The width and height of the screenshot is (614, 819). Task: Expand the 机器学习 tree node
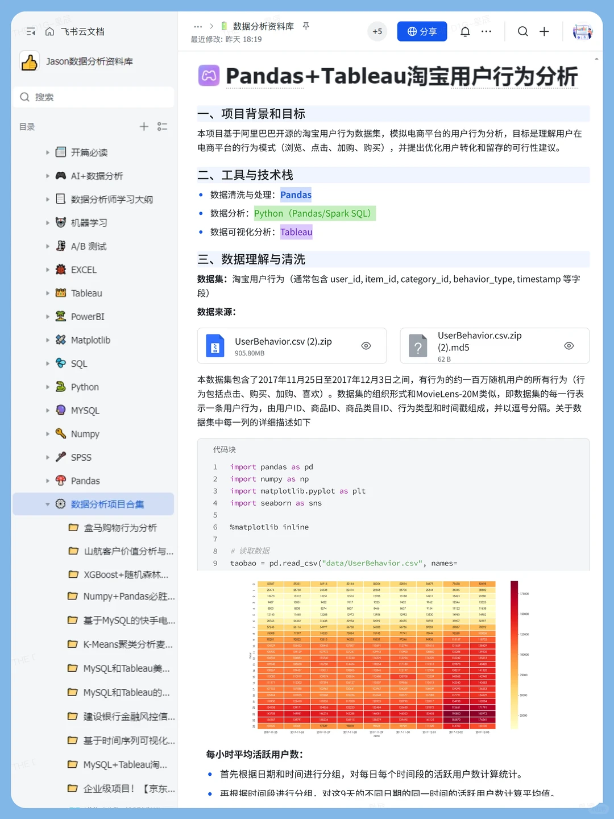pos(48,223)
